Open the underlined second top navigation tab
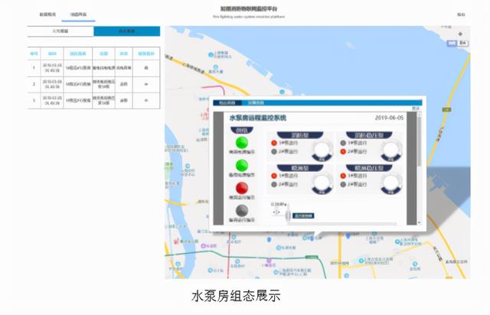490x315 pixels. [78, 15]
